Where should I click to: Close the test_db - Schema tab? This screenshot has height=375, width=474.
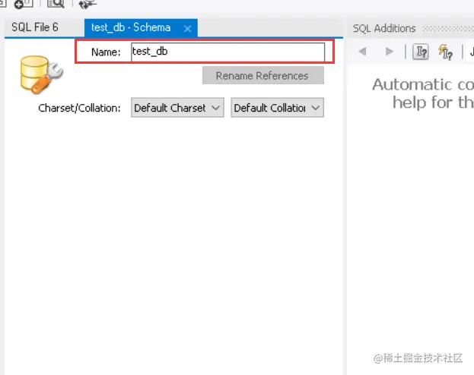pos(187,29)
